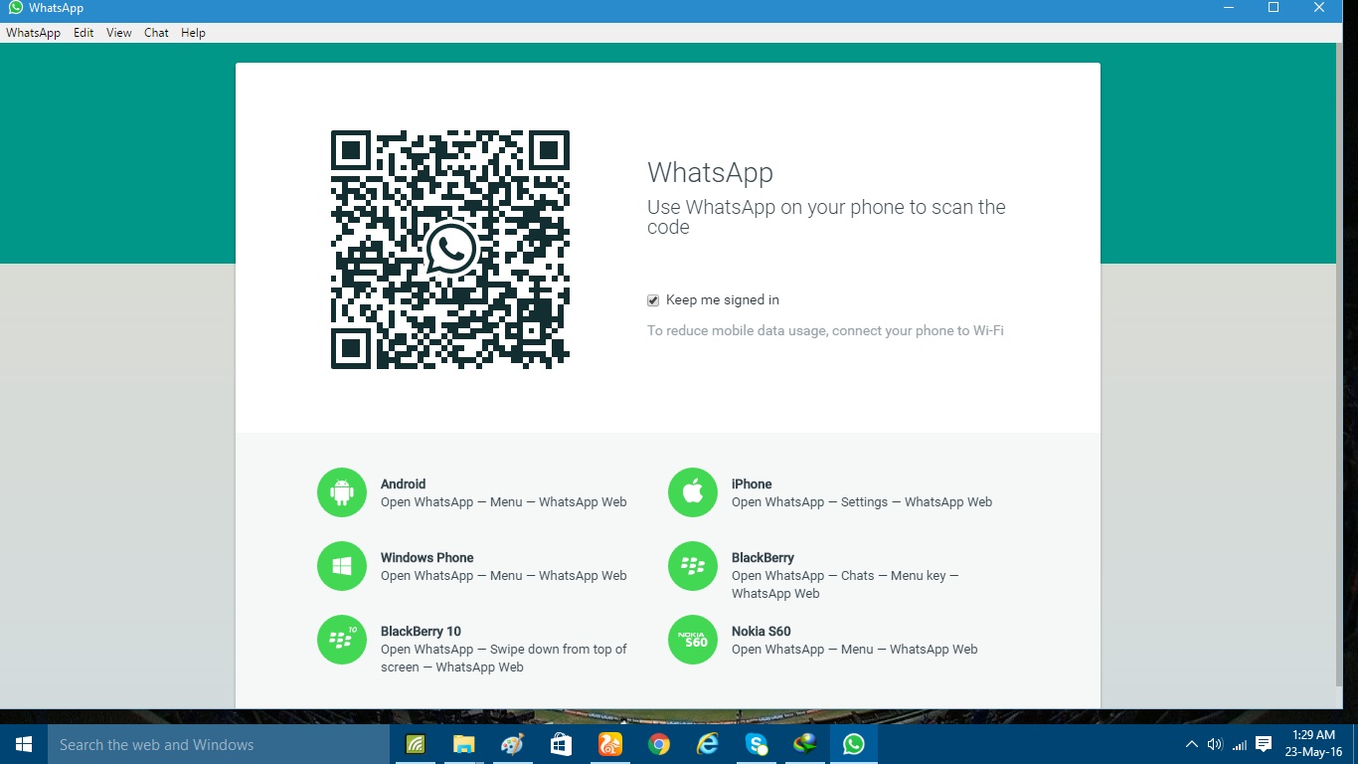Open the Chat menu
The image size is (1358, 764).
(156, 33)
